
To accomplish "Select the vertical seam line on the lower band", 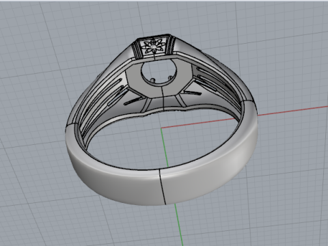I will [x=163, y=187].
